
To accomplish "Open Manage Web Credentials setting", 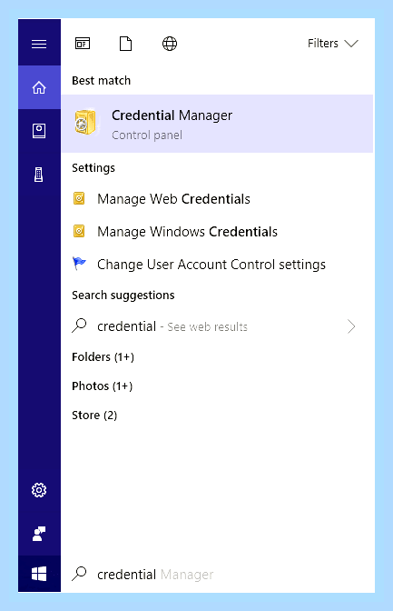I will click(x=217, y=199).
